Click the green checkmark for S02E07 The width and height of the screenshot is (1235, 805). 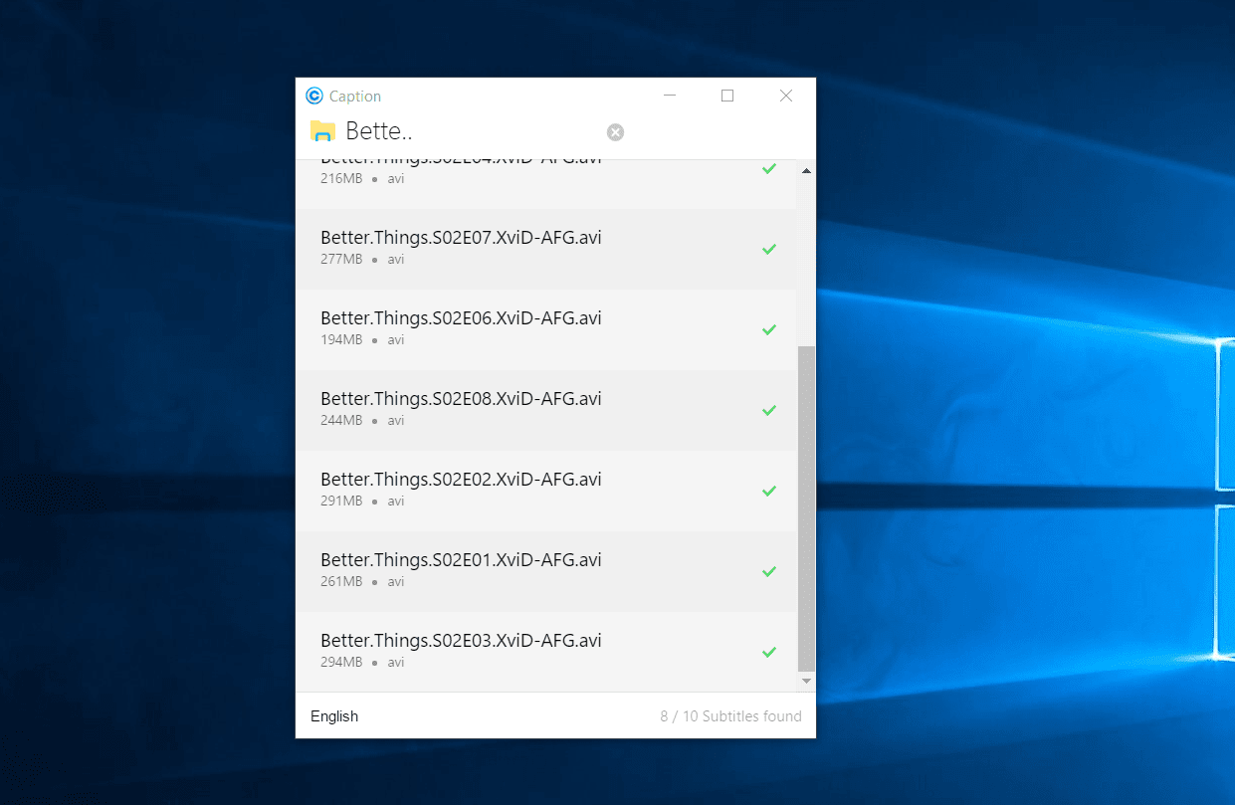[768, 249]
